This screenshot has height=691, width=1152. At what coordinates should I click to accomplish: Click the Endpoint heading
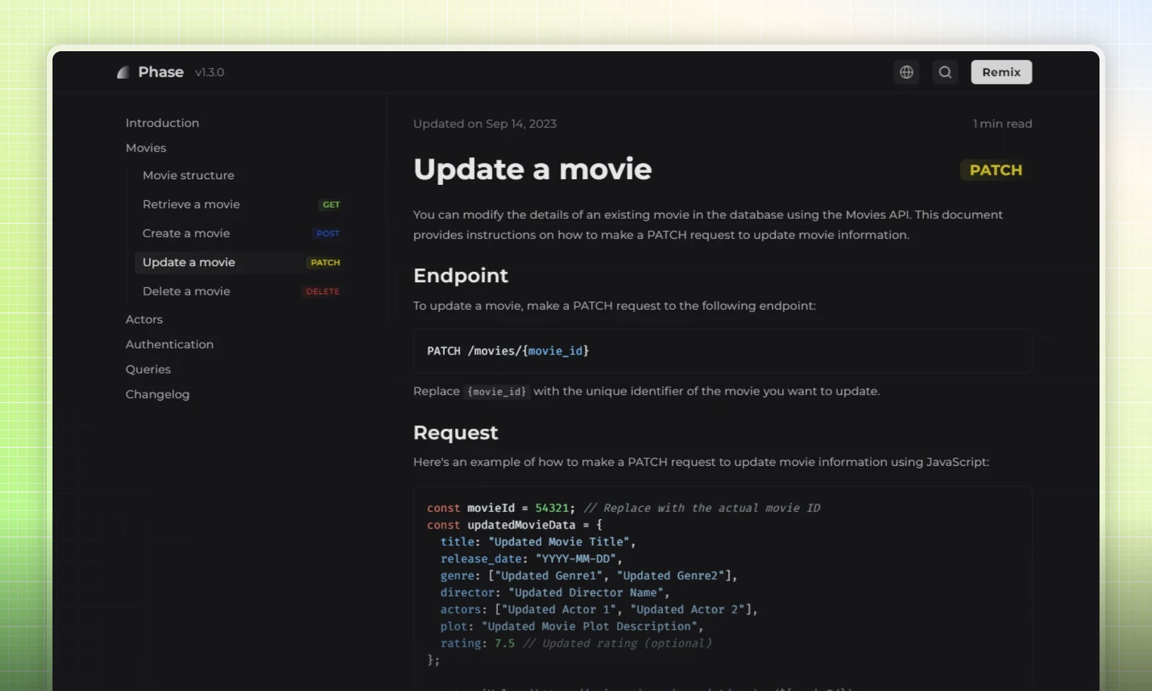(461, 276)
